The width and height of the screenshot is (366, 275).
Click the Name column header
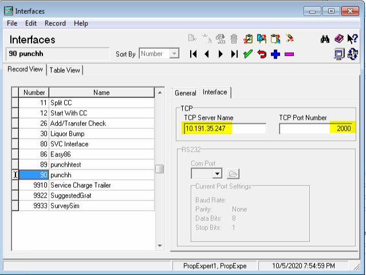click(101, 92)
